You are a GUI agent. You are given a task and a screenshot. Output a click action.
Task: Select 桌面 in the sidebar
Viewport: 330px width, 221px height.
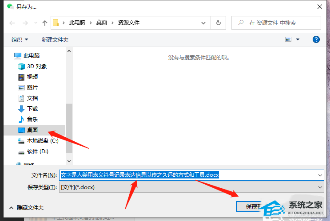(35, 130)
